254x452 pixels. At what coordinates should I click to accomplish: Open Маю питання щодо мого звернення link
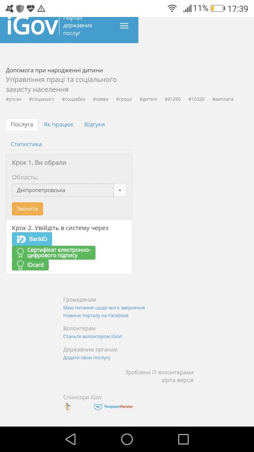tap(104, 307)
